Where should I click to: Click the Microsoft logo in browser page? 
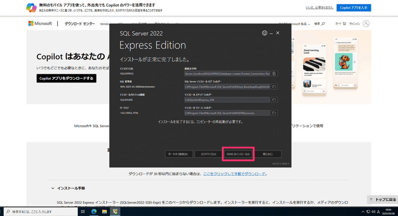point(40,24)
